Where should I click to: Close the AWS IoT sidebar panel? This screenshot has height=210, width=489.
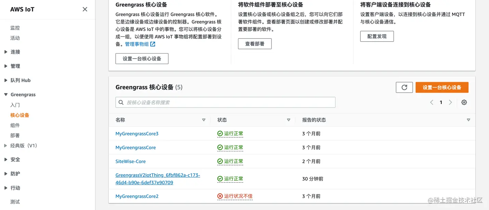[x=85, y=9]
